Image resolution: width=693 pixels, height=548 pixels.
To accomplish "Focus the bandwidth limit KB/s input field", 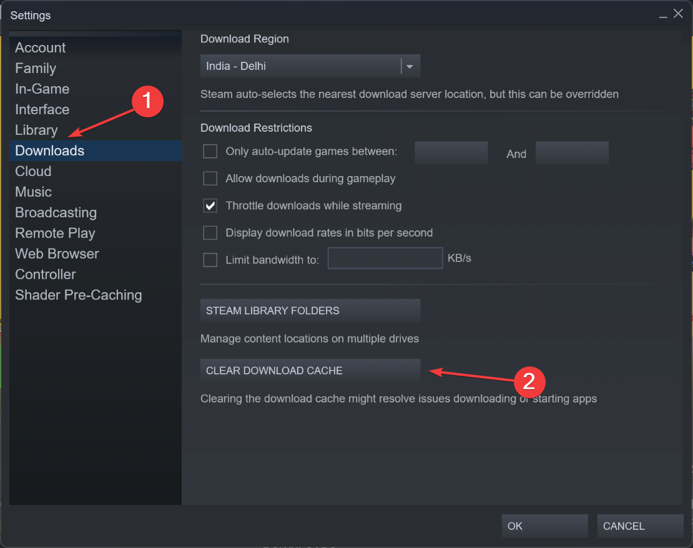I will pos(385,258).
